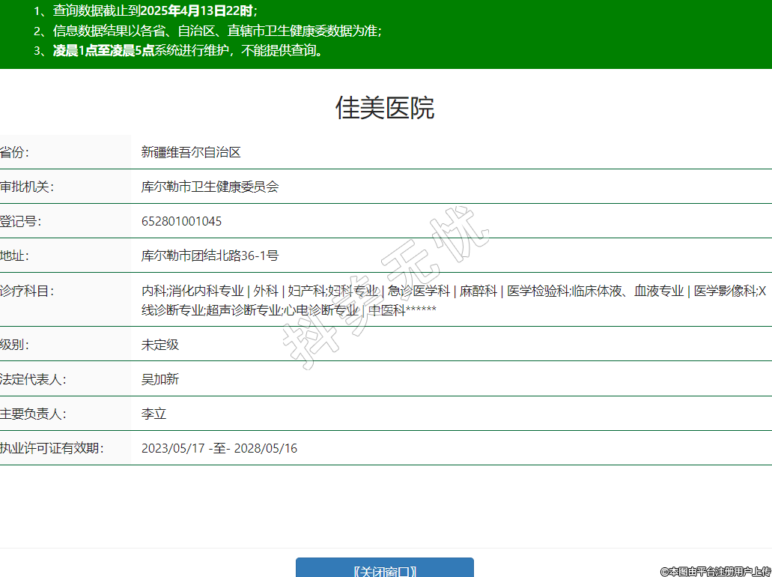
Task: Click the 审批机关 field label
Action: pyautogui.click(x=27, y=187)
